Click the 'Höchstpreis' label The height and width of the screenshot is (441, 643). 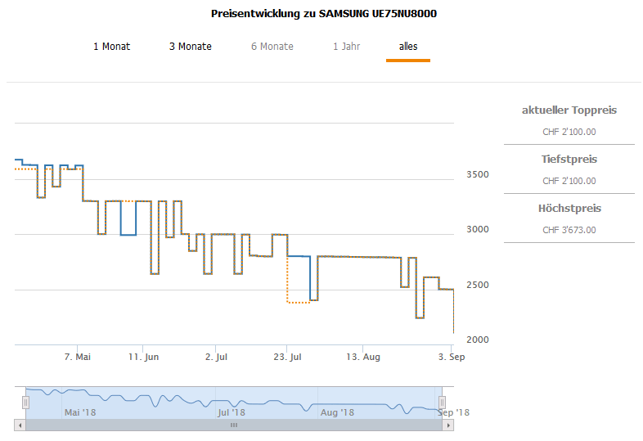569,208
